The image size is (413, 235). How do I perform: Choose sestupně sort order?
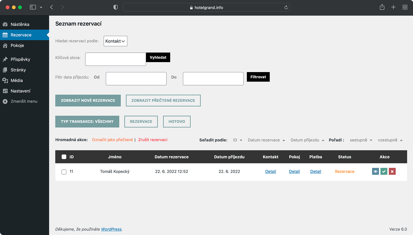pos(361,140)
